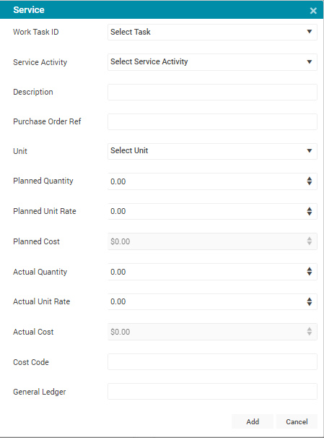Click the Actual Unit Rate value field

point(206,301)
